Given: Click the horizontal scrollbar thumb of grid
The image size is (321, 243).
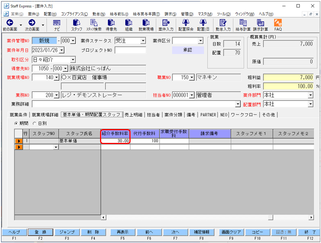Looking at the screenshot, I should (x=271, y=217).
